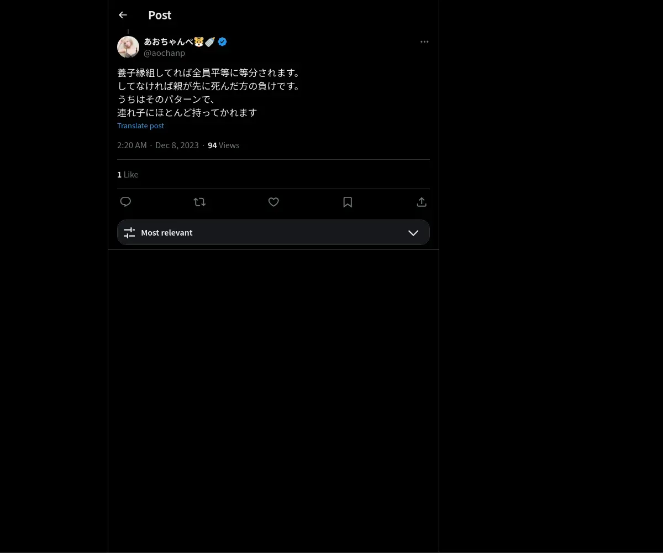
Task: Open the @aochanp handle link
Action: (164, 53)
